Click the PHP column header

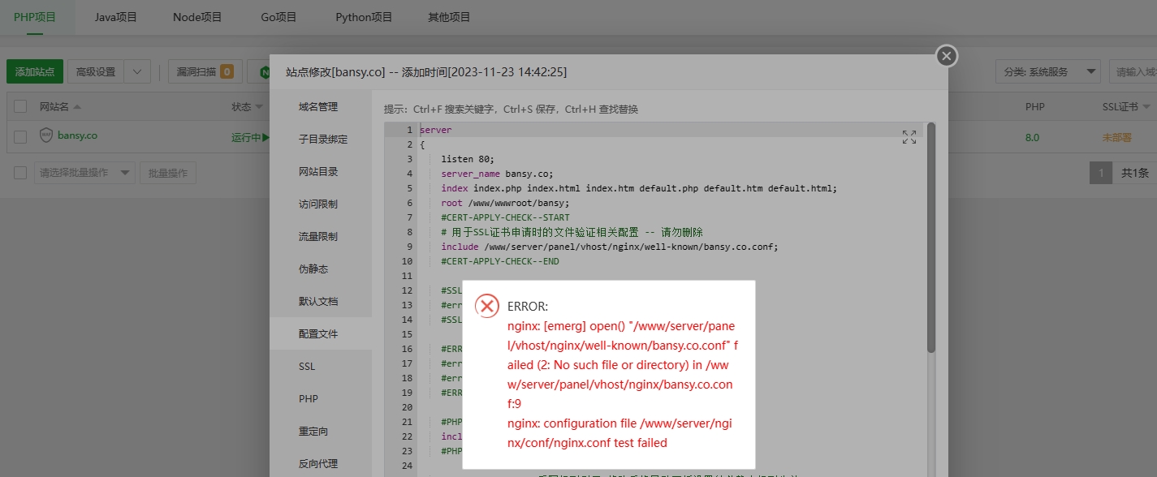point(1034,107)
